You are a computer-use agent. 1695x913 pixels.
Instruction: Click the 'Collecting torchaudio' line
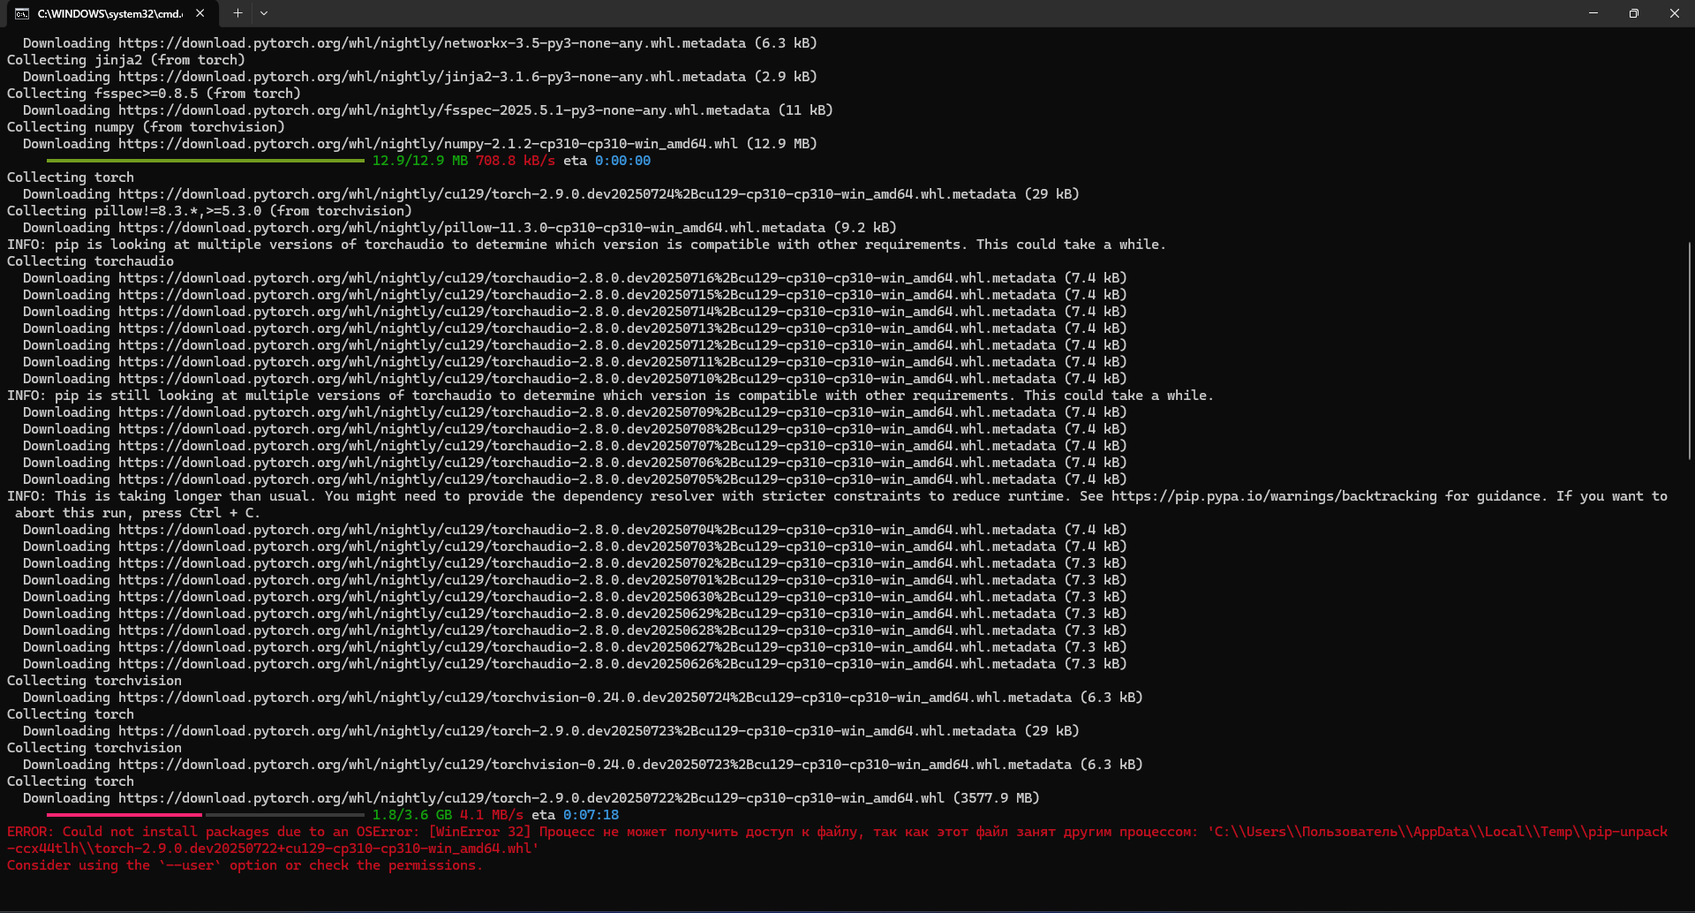click(90, 261)
